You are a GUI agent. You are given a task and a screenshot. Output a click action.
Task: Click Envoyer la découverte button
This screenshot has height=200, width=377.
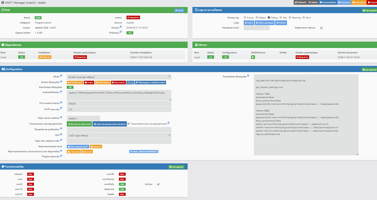click(79, 124)
